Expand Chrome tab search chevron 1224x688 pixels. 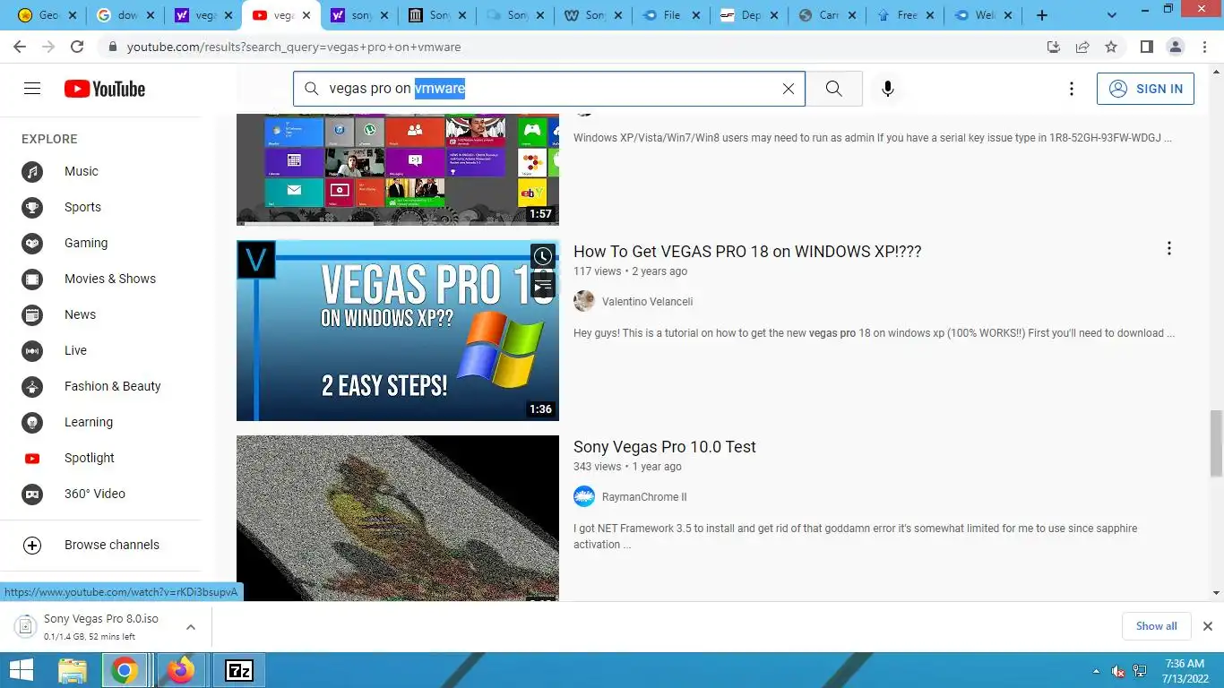point(1112,14)
